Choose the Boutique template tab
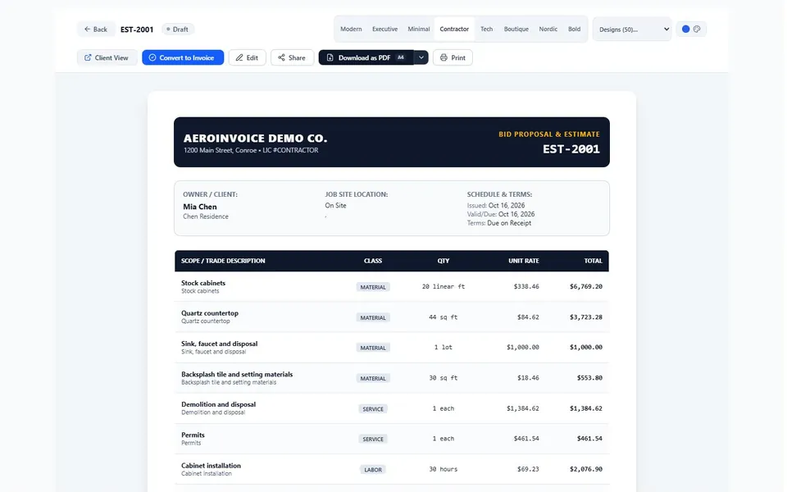787x492 pixels. click(516, 30)
